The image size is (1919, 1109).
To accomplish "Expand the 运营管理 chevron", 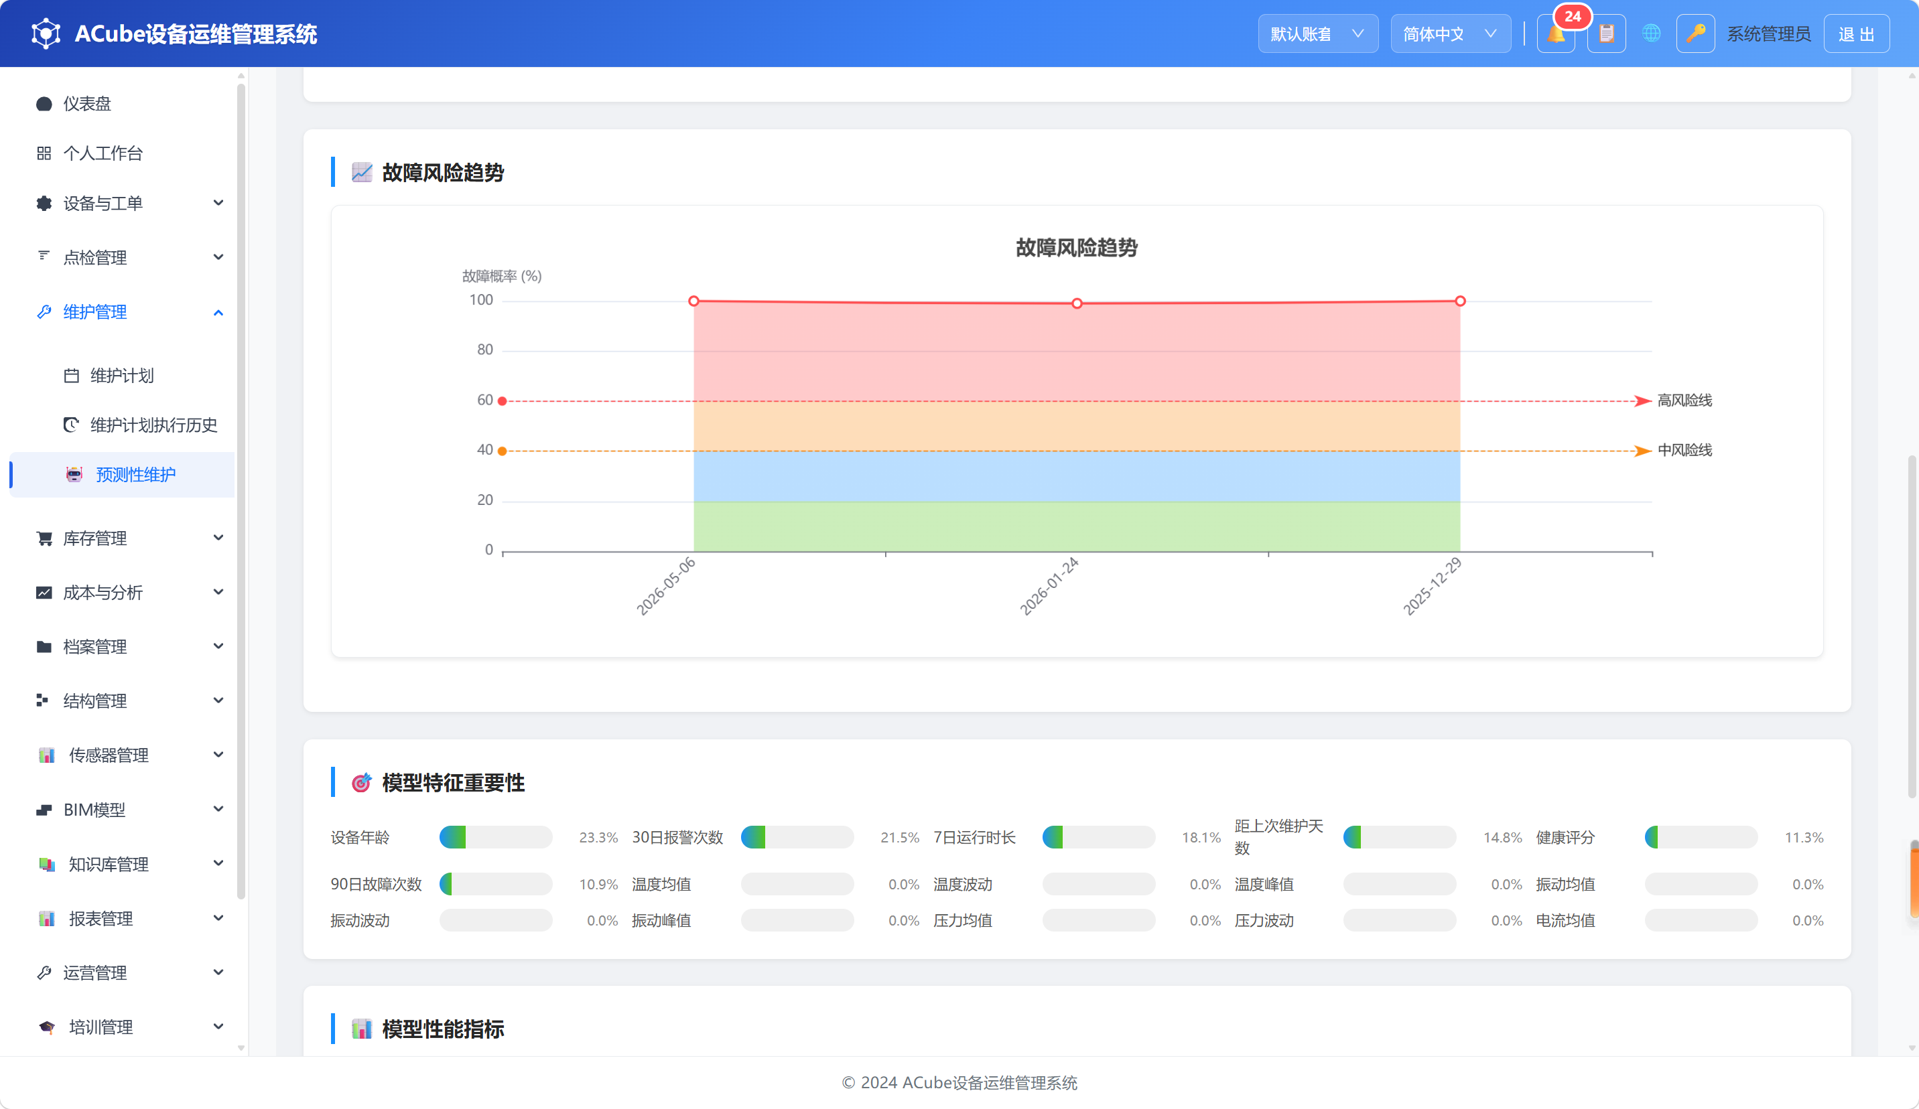I will (x=218, y=973).
